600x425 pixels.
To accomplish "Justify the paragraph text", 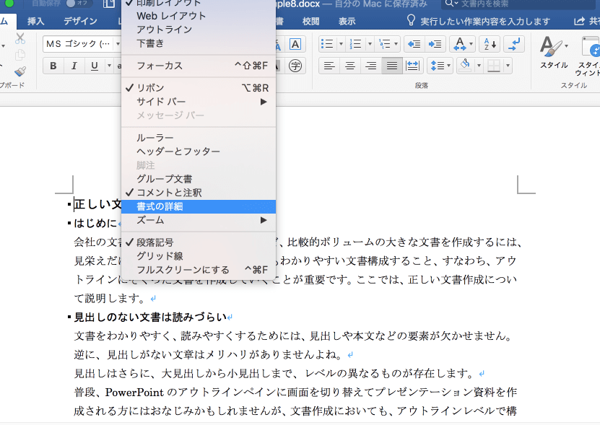I will (391, 66).
